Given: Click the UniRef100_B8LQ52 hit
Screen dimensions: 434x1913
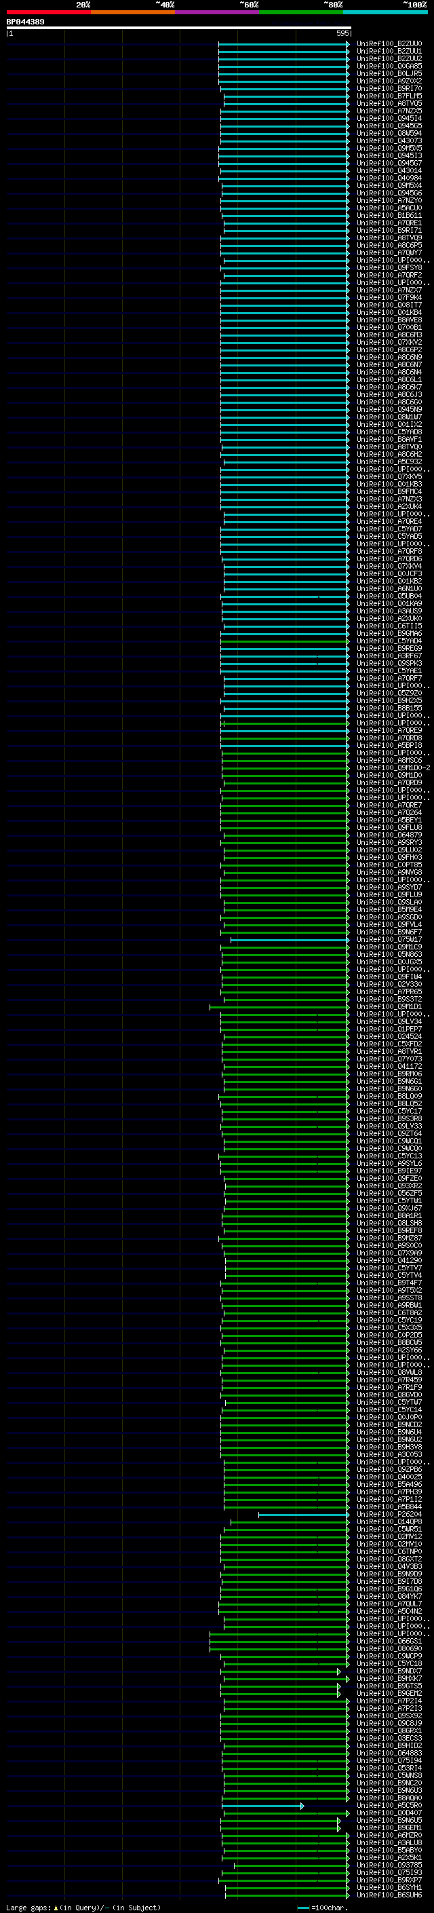Looking at the screenshot, I should [389, 1103].
